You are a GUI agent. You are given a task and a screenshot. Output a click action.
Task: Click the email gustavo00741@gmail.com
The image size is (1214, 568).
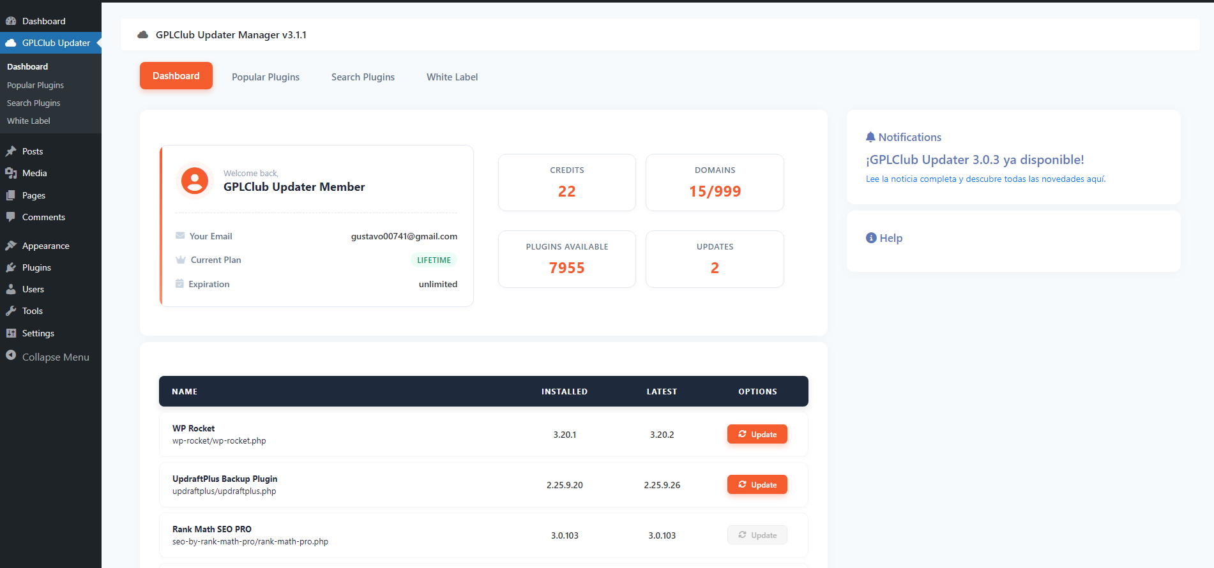coord(404,236)
